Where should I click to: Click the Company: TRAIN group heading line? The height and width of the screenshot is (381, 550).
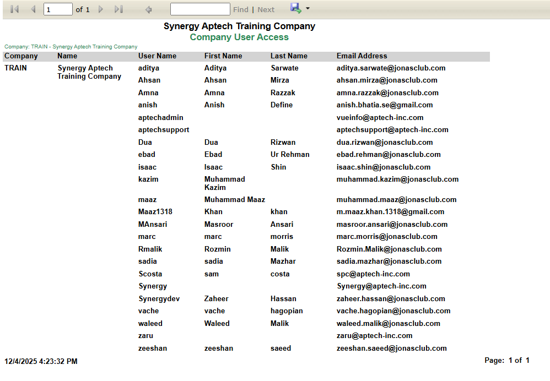tap(71, 47)
